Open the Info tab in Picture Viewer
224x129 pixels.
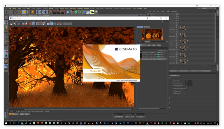[x=144, y=45]
